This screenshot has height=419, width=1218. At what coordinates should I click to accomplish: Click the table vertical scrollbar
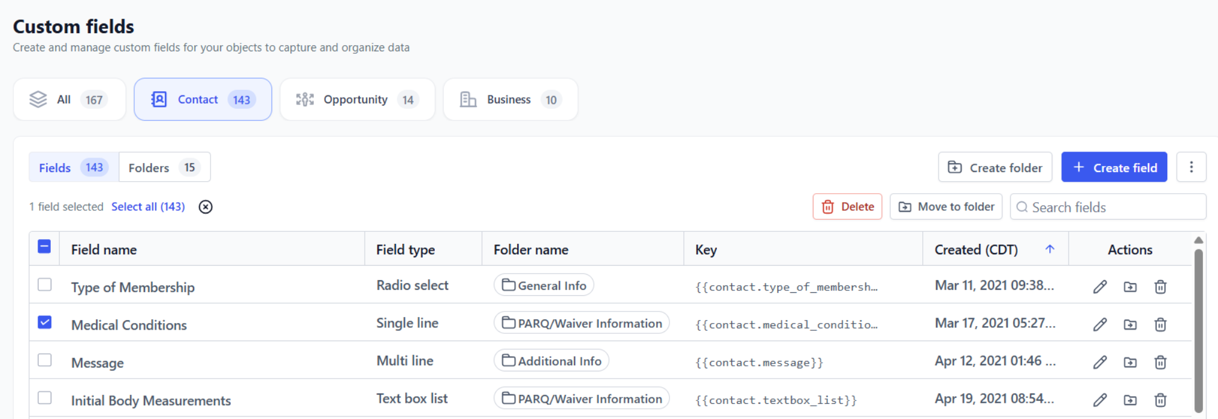1199,331
